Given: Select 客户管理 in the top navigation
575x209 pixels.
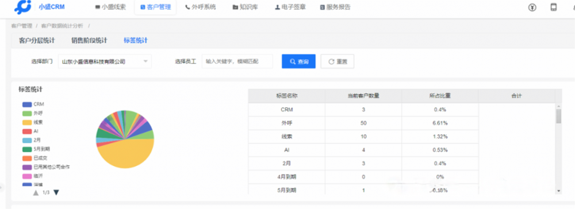Looking at the screenshot, I should [x=155, y=7].
